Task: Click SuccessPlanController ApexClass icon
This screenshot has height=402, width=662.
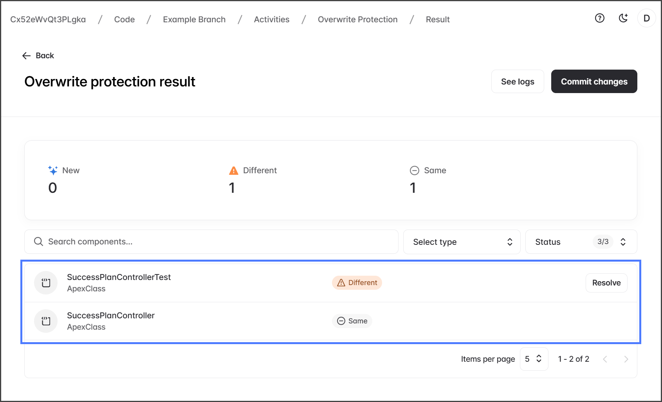Action: tap(46, 321)
